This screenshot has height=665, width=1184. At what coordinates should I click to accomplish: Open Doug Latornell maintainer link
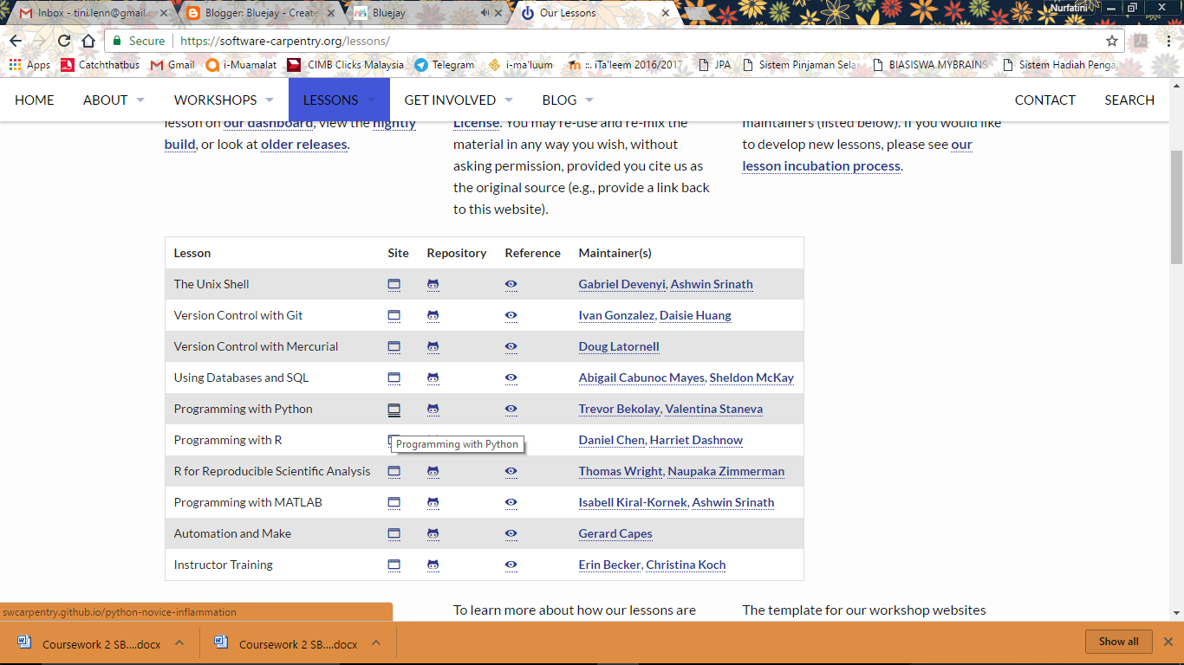pos(619,346)
